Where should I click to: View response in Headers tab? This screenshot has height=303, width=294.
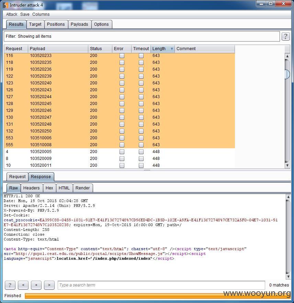coord(32,188)
